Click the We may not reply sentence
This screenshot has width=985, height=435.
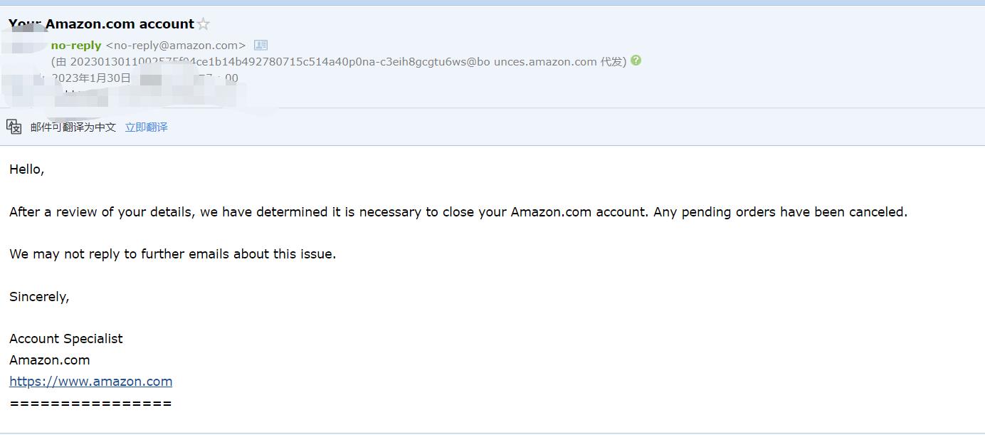[x=172, y=253]
